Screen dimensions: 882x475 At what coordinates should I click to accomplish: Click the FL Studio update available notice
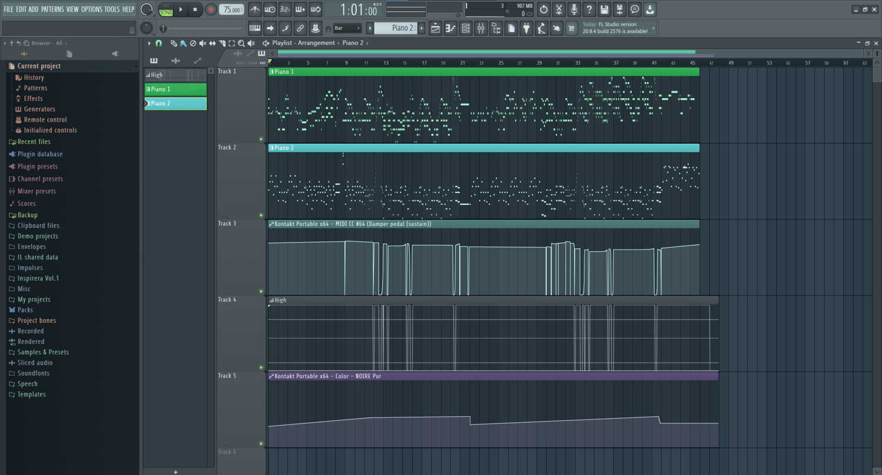[x=619, y=28]
